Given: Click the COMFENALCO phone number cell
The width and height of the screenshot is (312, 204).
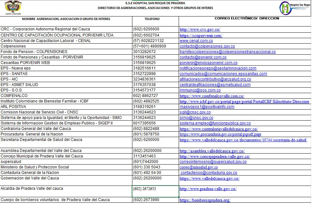Looking at the screenshot, I should click(146, 96).
